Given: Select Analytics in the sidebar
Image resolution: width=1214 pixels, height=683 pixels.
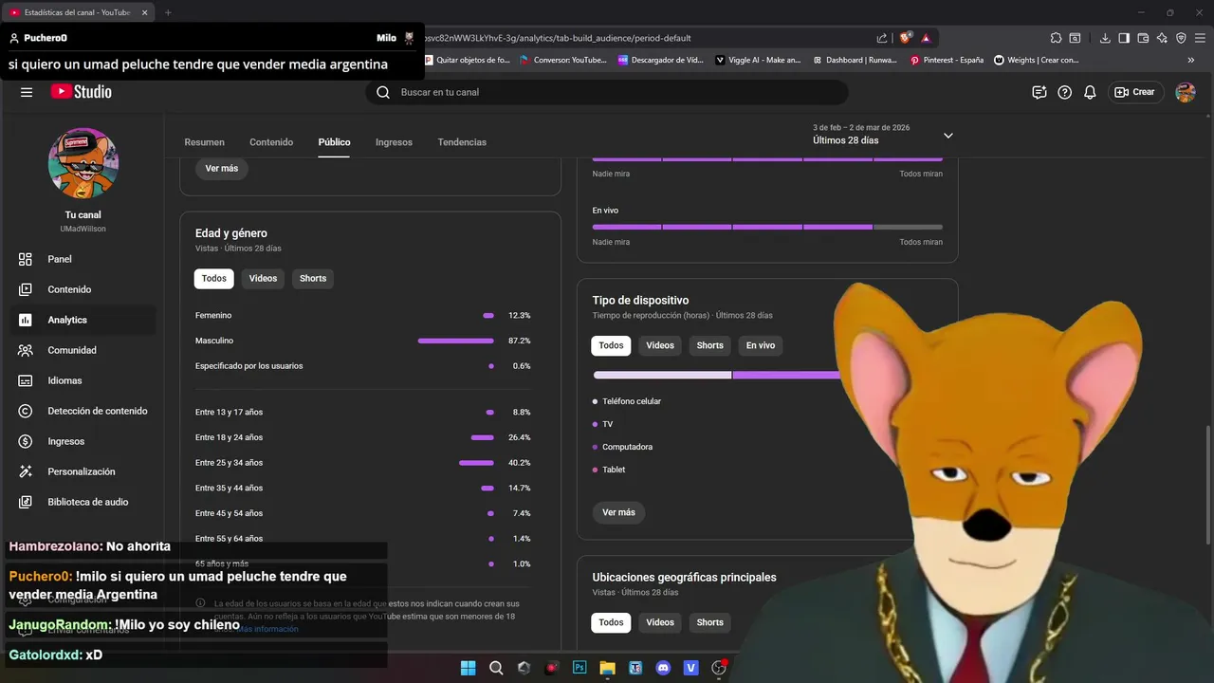Looking at the screenshot, I should pyautogui.click(x=83, y=320).
